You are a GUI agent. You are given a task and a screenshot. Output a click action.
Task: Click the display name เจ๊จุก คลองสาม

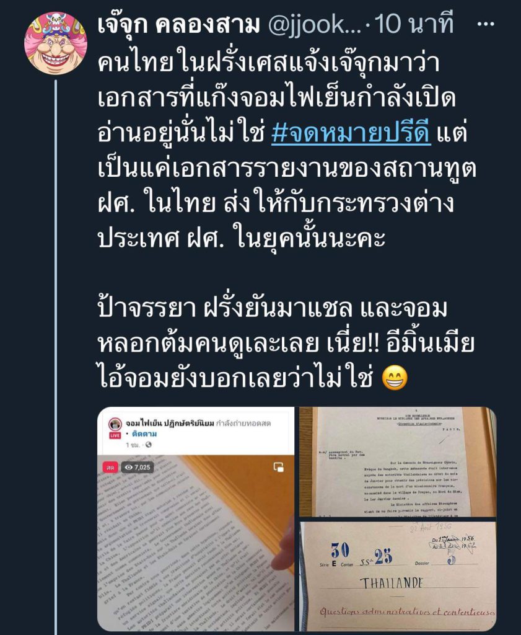pyautogui.click(x=178, y=25)
